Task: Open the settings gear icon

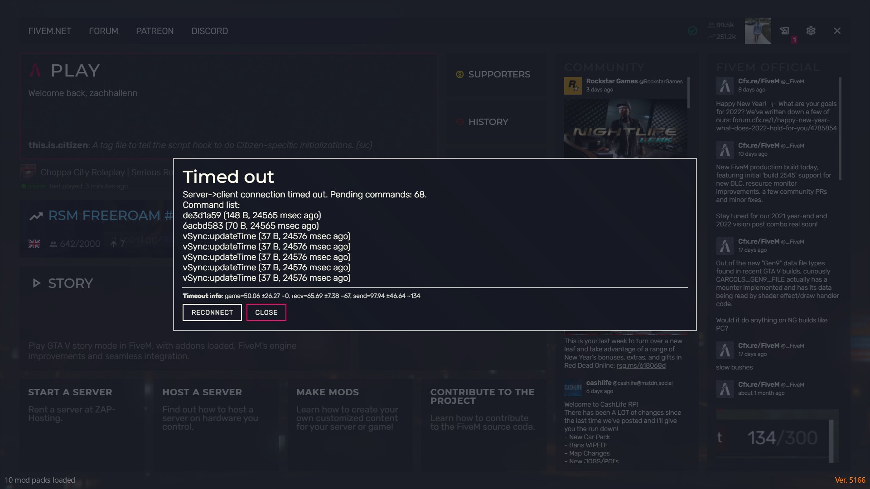Action: coord(811,31)
